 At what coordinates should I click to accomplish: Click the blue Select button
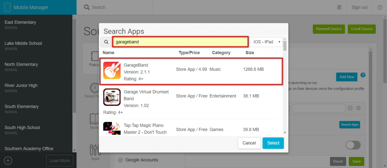pos(273,143)
